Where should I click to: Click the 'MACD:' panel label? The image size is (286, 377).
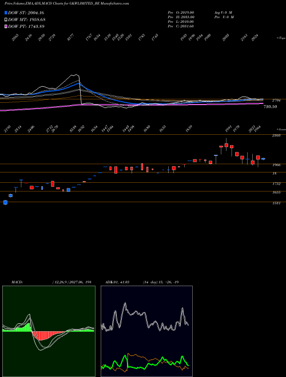coord(17,282)
